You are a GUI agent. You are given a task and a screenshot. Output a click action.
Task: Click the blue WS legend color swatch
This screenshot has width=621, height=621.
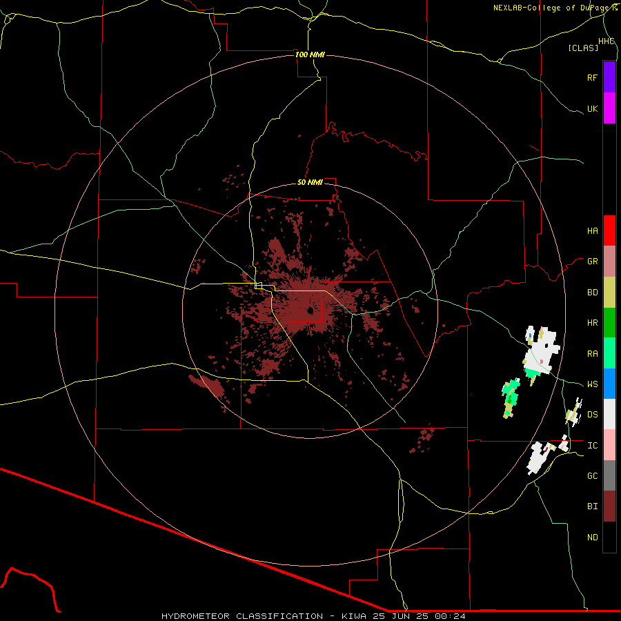click(609, 384)
